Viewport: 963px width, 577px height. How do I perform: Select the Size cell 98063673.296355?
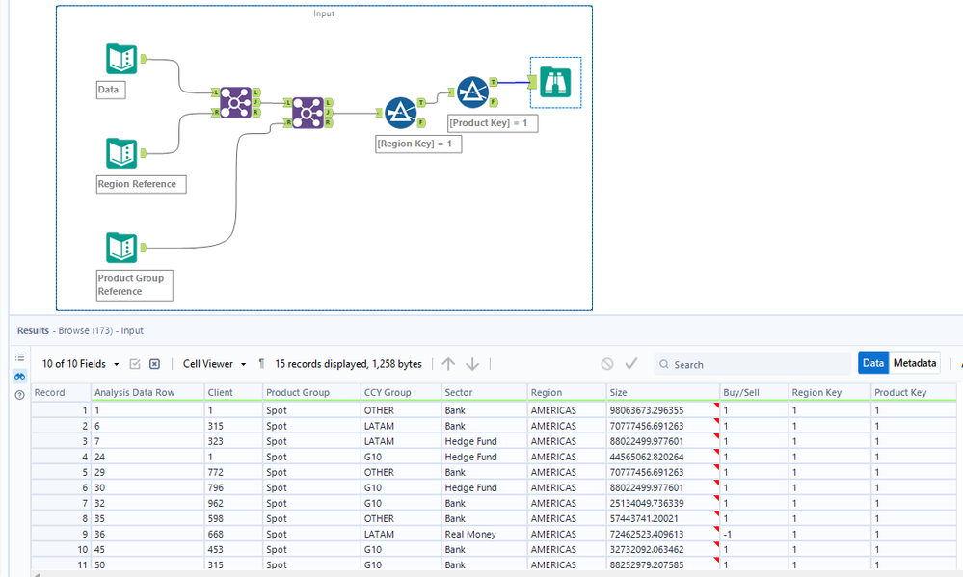click(x=662, y=410)
